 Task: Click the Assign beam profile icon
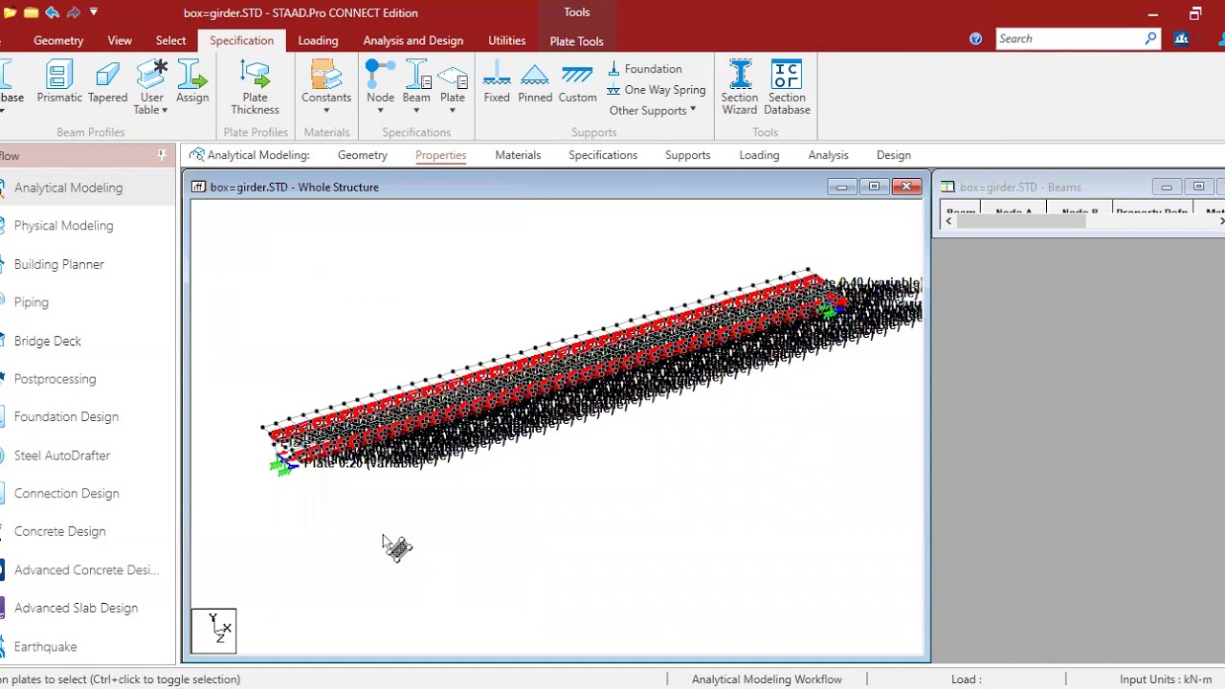point(191,82)
